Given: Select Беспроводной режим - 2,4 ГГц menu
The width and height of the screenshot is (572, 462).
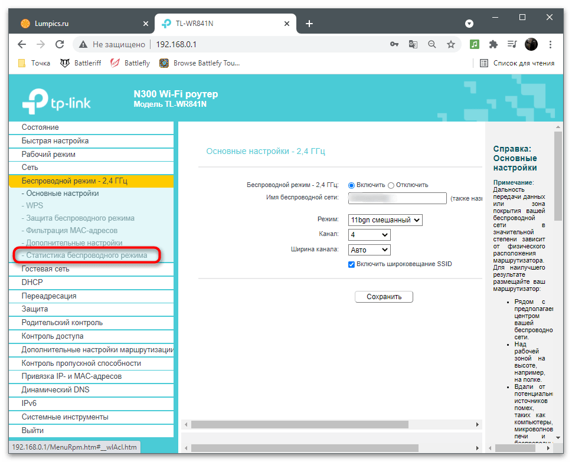Looking at the screenshot, I should pyautogui.click(x=91, y=181).
